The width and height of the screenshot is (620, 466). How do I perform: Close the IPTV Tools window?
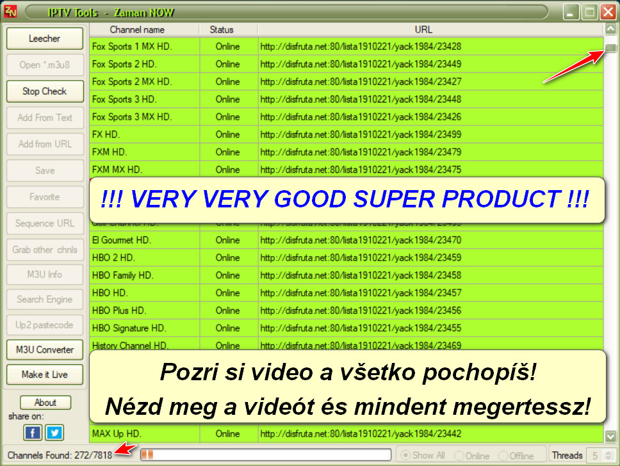pyautogui.click(x=608, y=12)
